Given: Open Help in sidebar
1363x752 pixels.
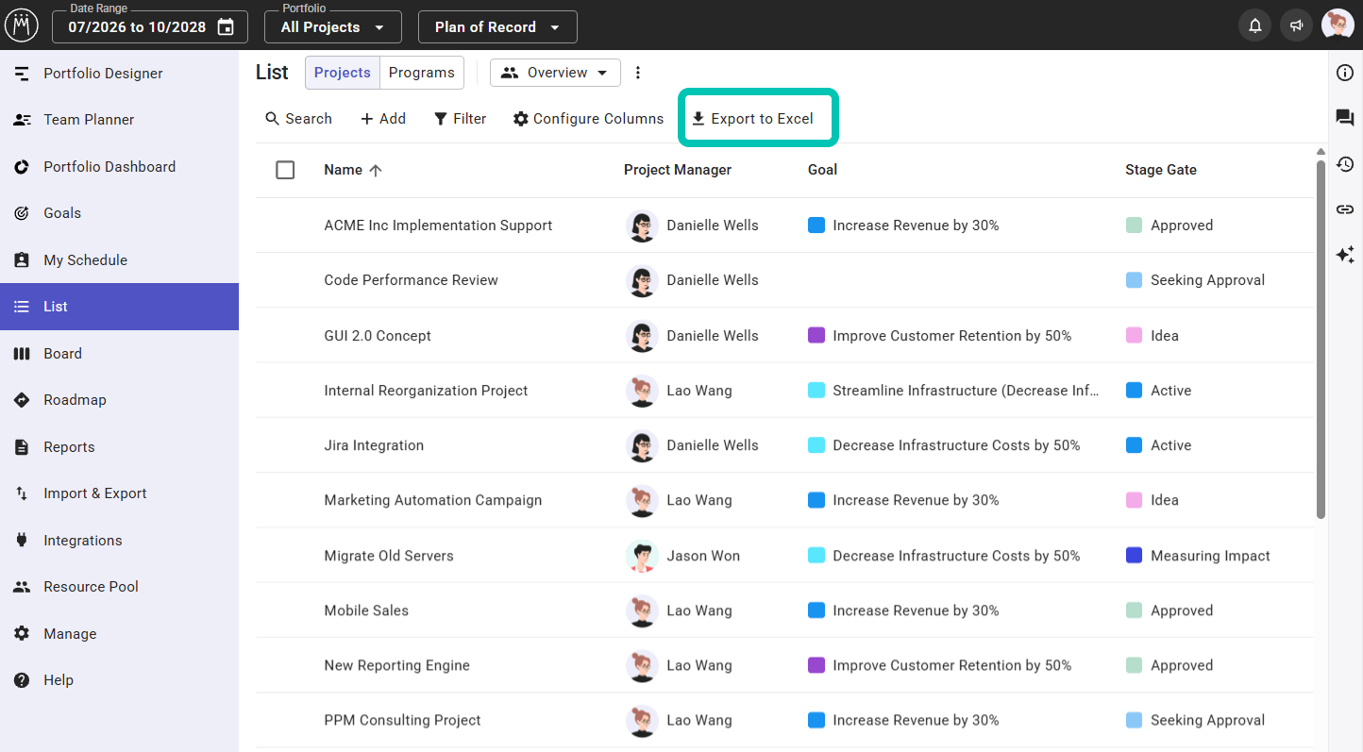Looking at the screenshot, I should pyautogui.click(x=119, y=680).
